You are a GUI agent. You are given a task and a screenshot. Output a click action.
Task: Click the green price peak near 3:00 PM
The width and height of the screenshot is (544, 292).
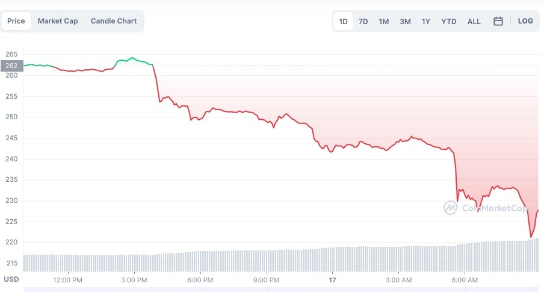133,58
